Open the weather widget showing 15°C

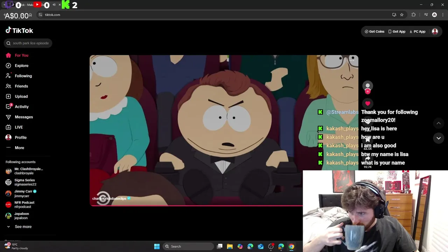click(16, 246)
